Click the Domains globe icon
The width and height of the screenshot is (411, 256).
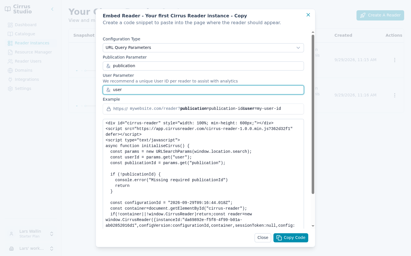10,71
